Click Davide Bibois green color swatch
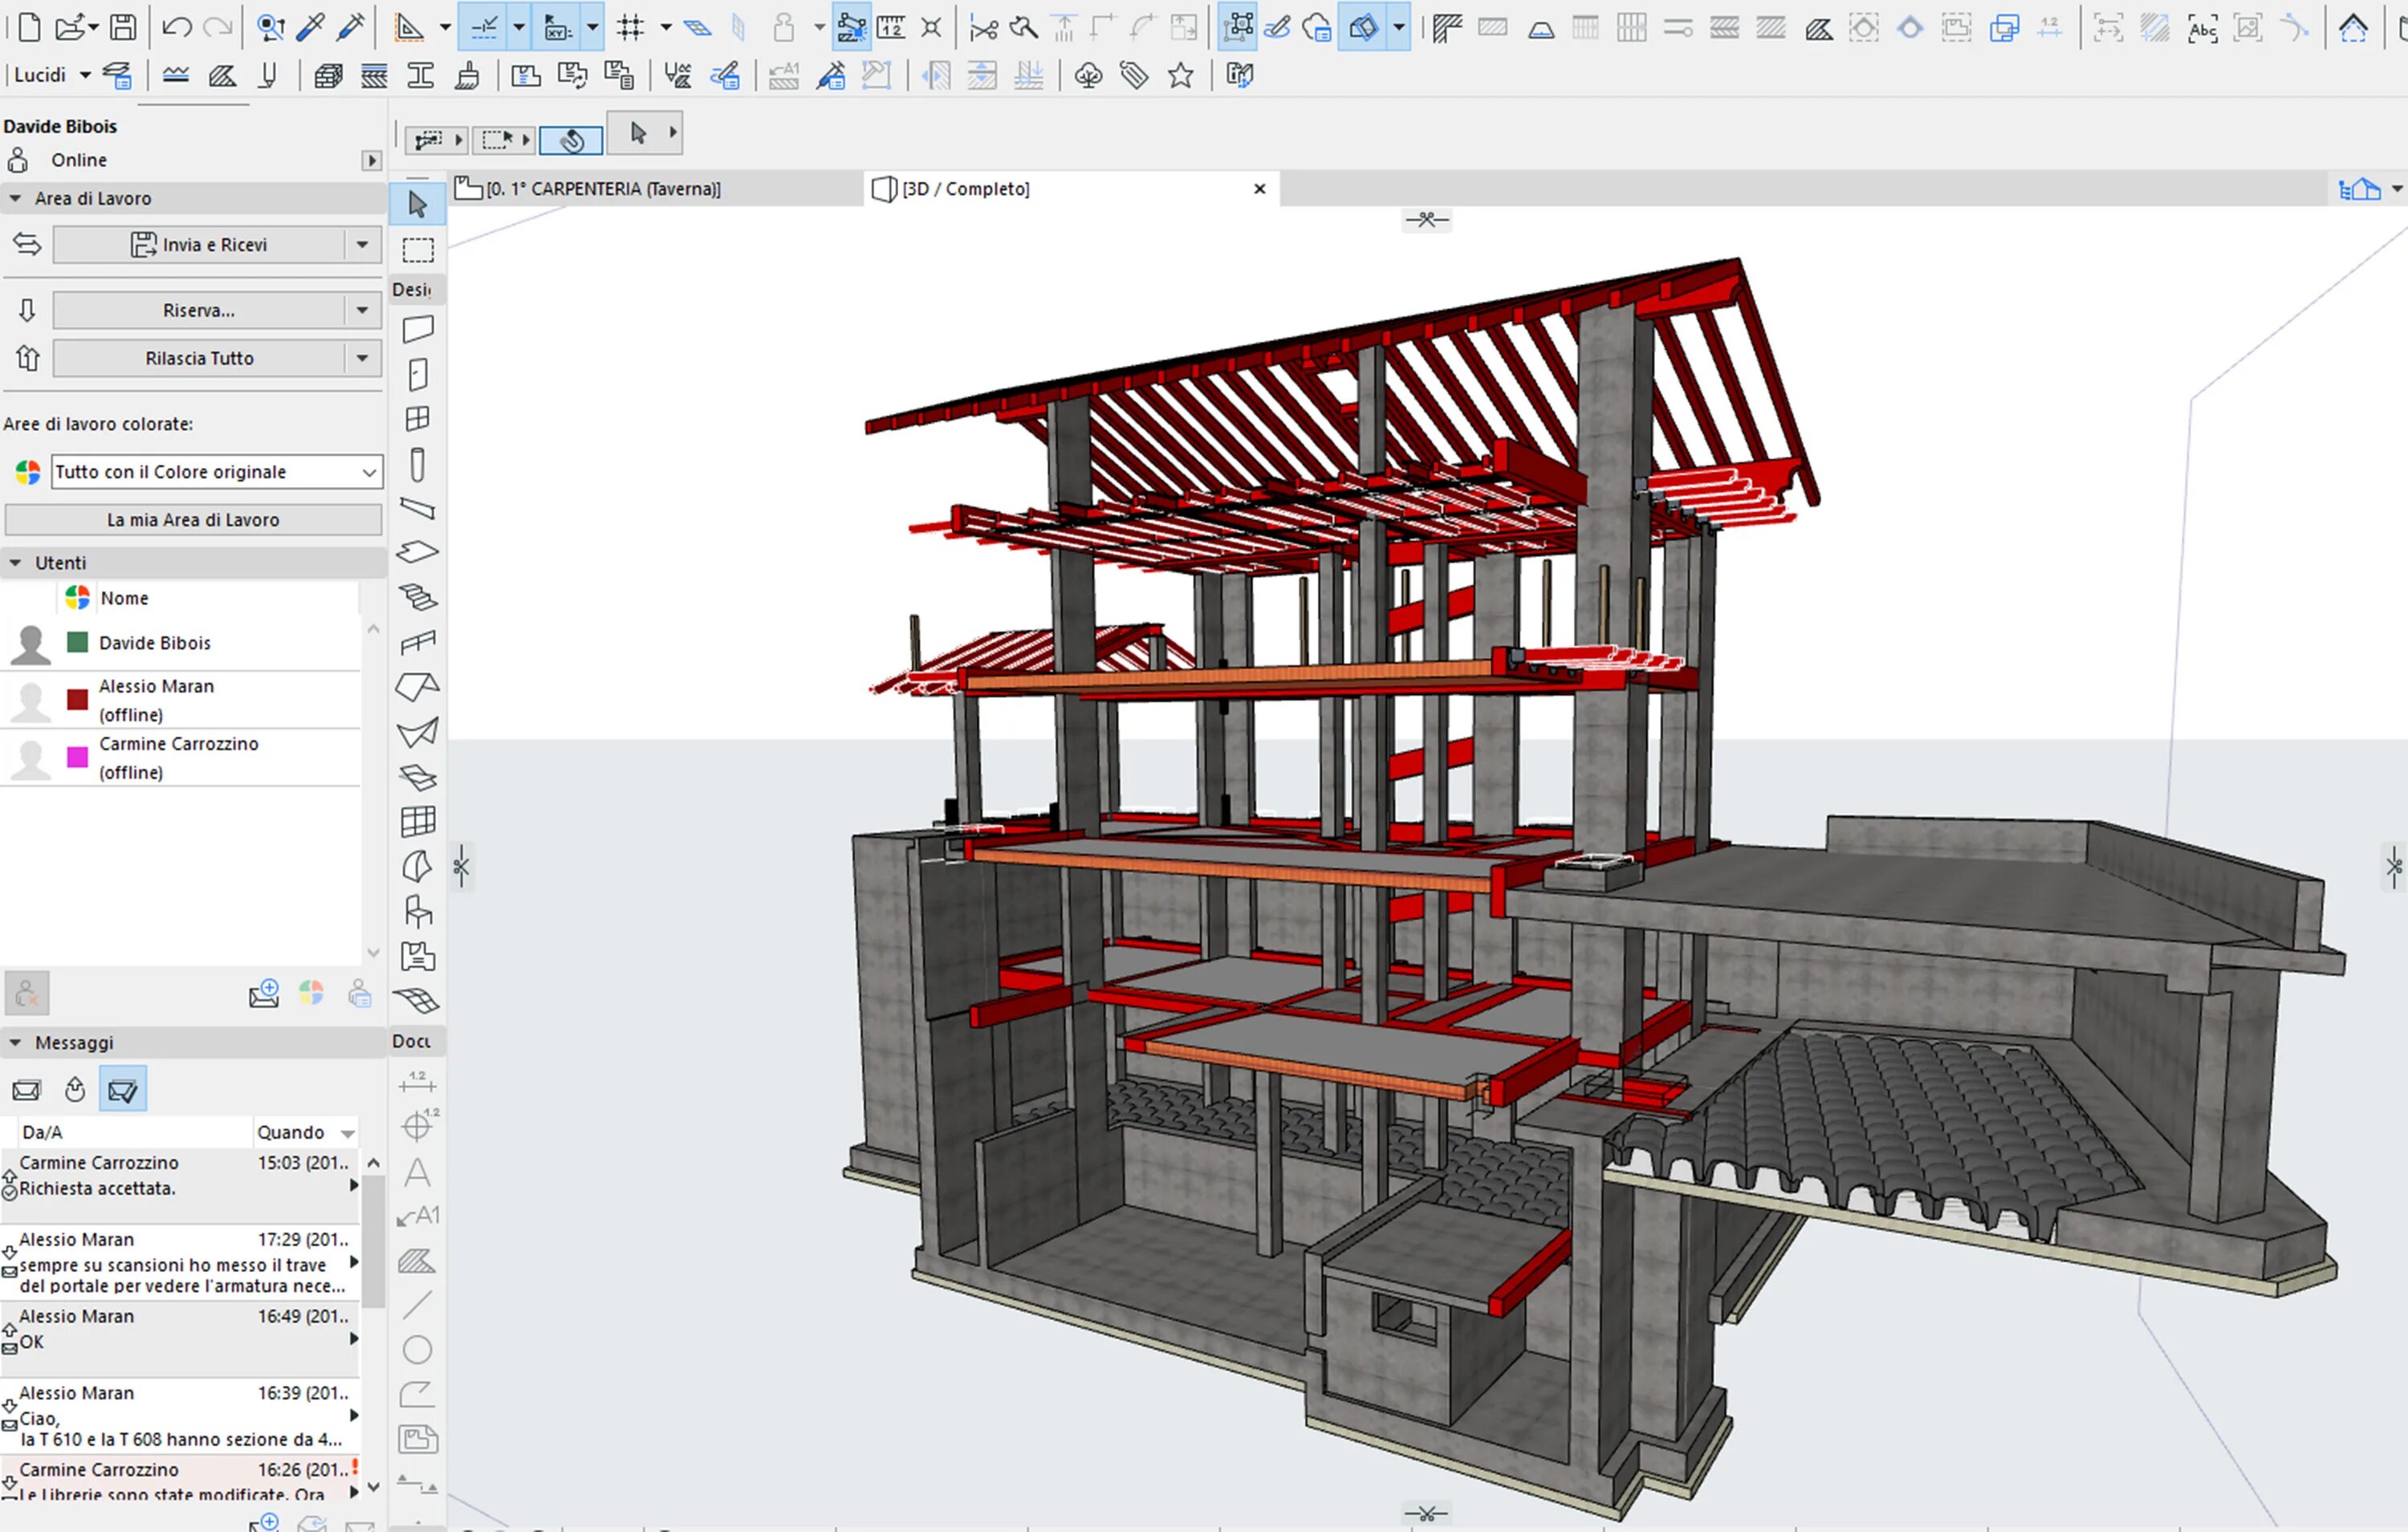 77,642
